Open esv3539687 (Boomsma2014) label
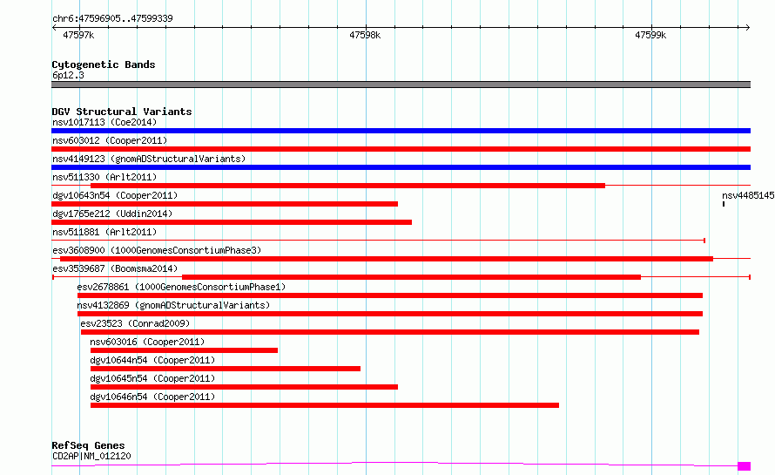Image resolution: width=775 pixels, height=475 pixels. click(x=115, y=268)
